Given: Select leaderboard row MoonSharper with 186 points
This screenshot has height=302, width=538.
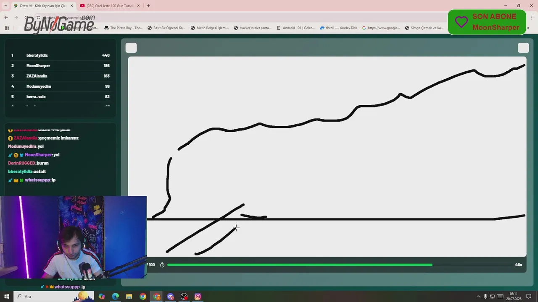Looking at the screenshot, I should coord(61,66).
